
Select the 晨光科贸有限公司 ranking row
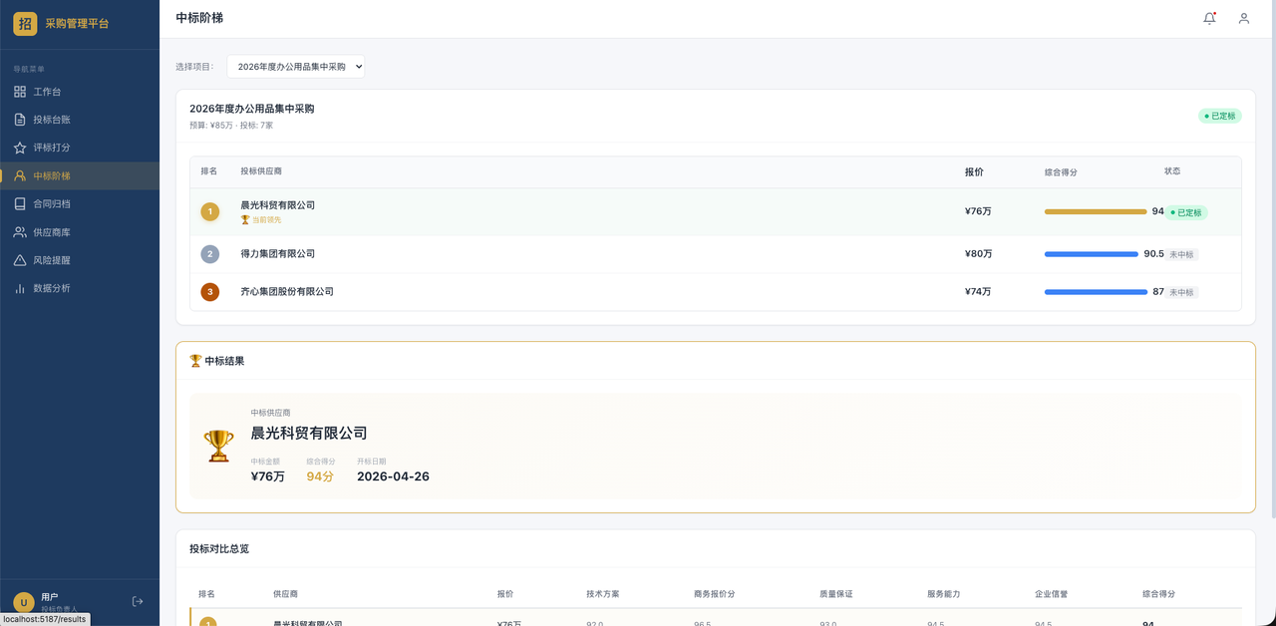tap(716, 211)
